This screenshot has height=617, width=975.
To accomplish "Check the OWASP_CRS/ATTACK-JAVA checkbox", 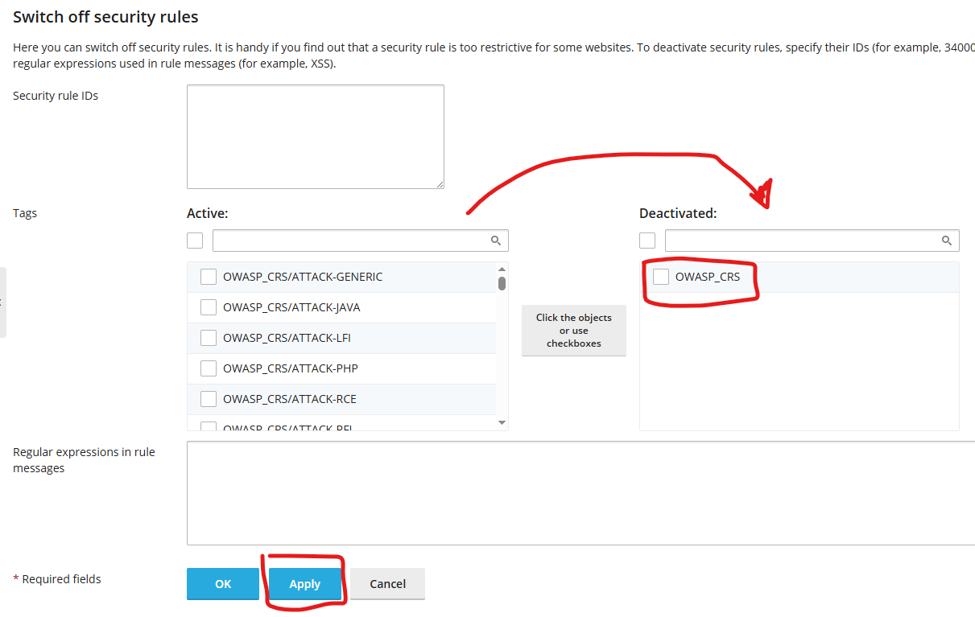I will click(209, 307).
